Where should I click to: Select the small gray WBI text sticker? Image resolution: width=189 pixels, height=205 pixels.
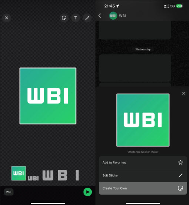33,178
